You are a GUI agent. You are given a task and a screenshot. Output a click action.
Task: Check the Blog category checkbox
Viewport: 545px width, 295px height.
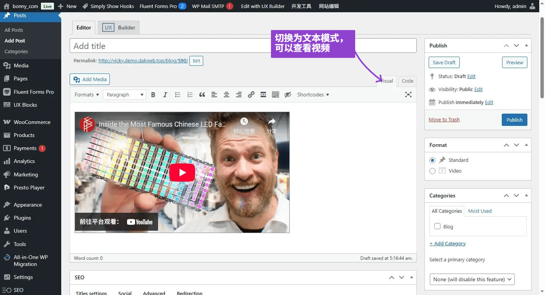tap(437, 227)
